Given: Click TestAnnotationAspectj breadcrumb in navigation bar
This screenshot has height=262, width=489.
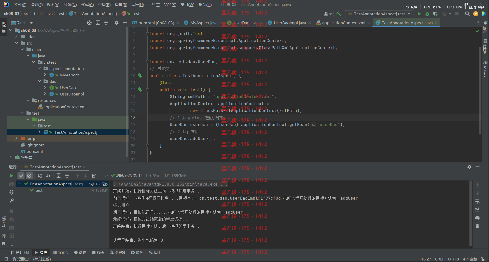Looking at the screenshot, I should [93, 14].
